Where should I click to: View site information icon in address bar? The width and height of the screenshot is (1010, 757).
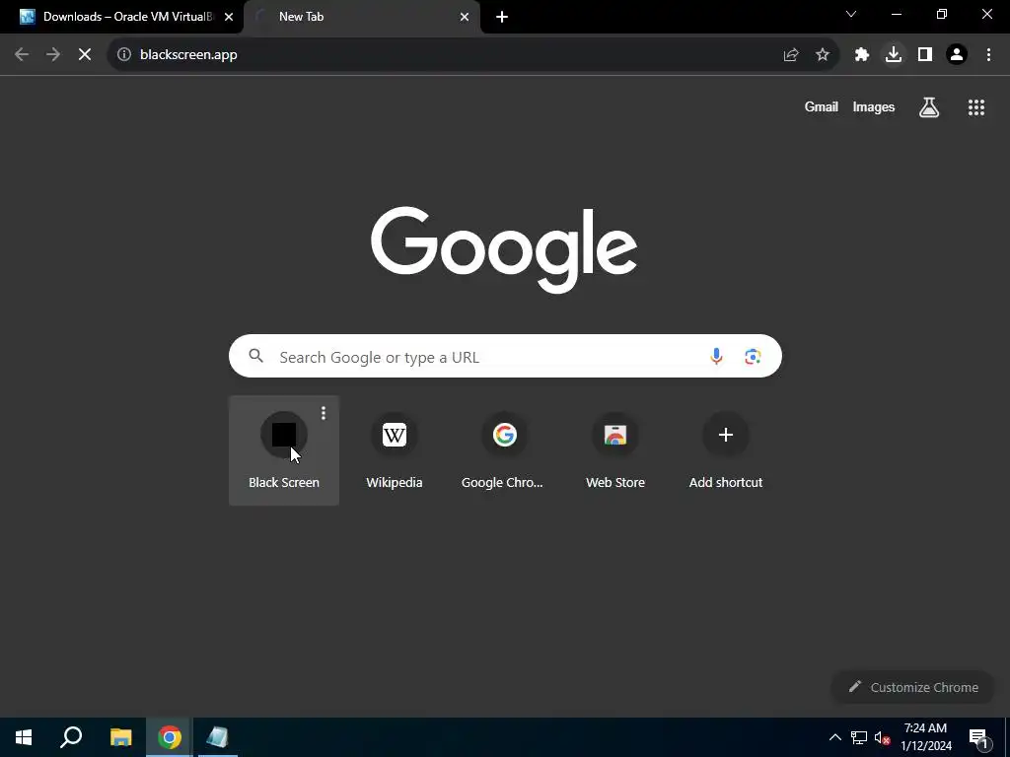123,55
